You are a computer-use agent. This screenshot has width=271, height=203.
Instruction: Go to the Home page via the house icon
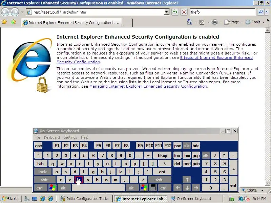pos(190,22)
